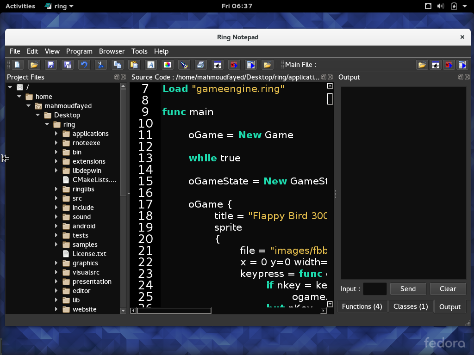Image resolution: width=474 pixels, height=355 pixels.
Task: Click the Save file toolbar icon
Action: (50, 64)
